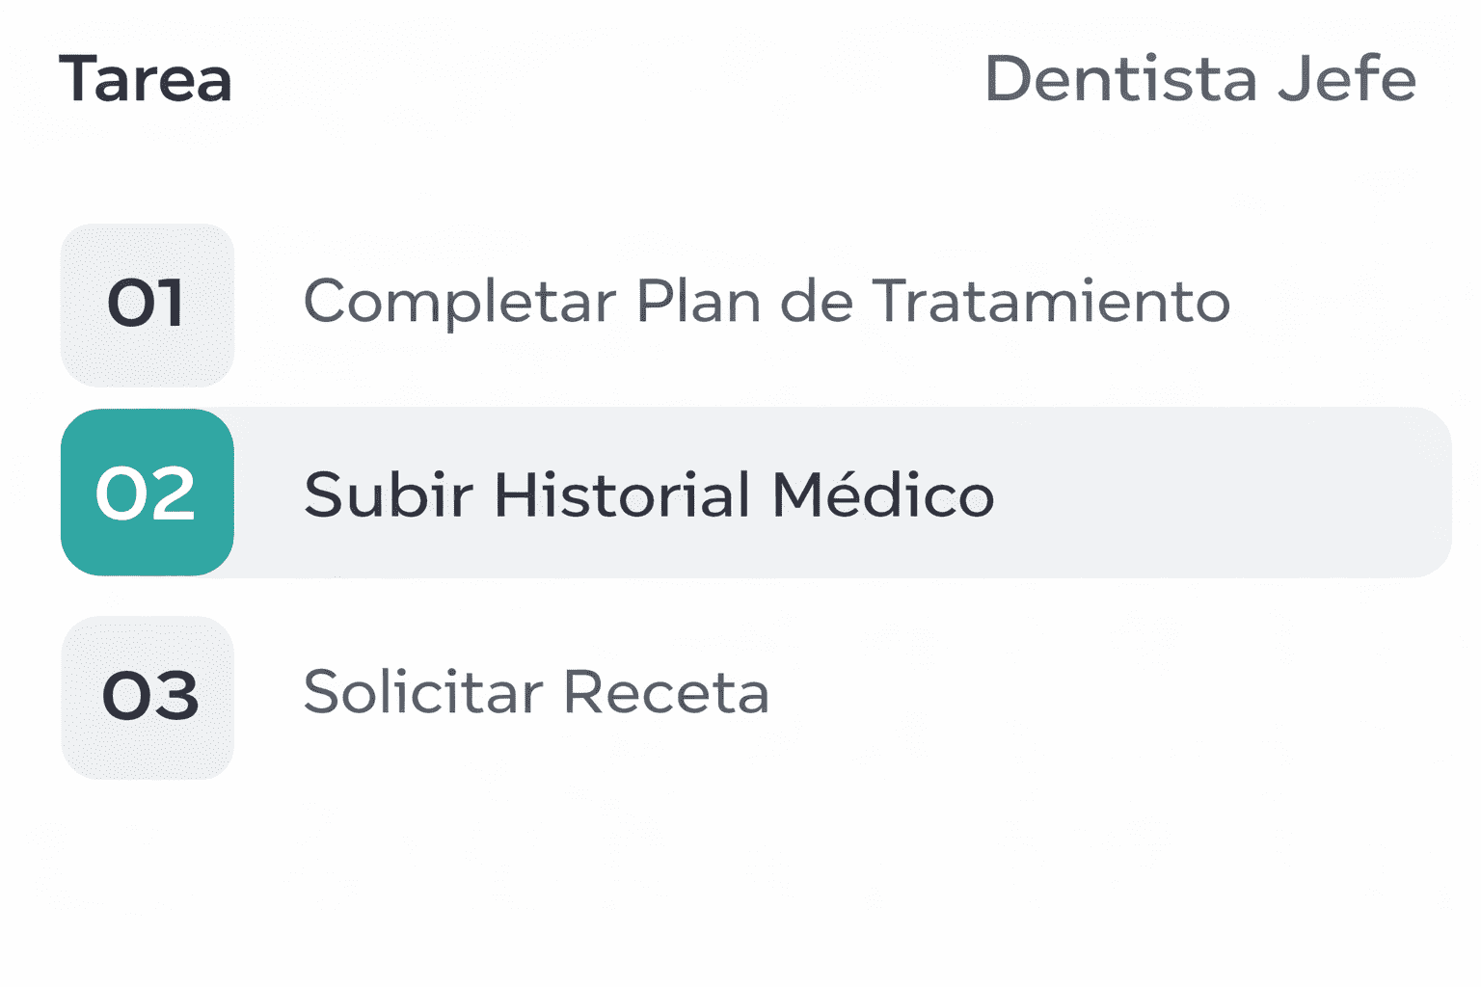Click the word Jefe in the header

coord(1346,79)
